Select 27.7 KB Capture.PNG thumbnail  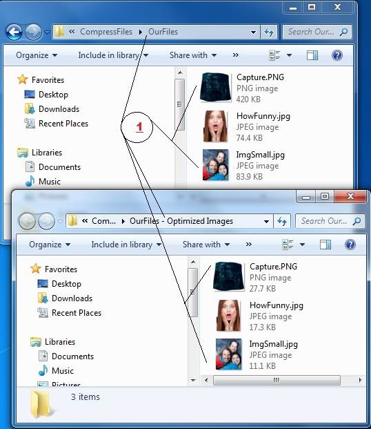click(229, 276)
